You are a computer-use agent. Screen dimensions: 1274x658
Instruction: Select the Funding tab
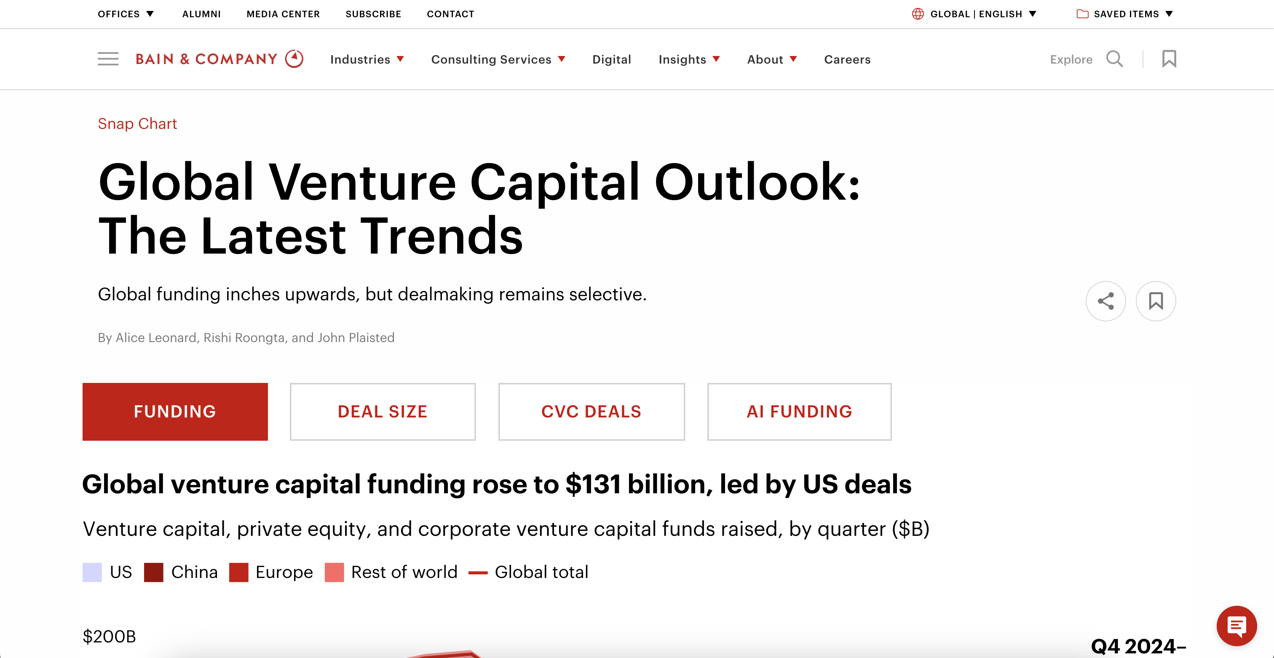(175, 411)
